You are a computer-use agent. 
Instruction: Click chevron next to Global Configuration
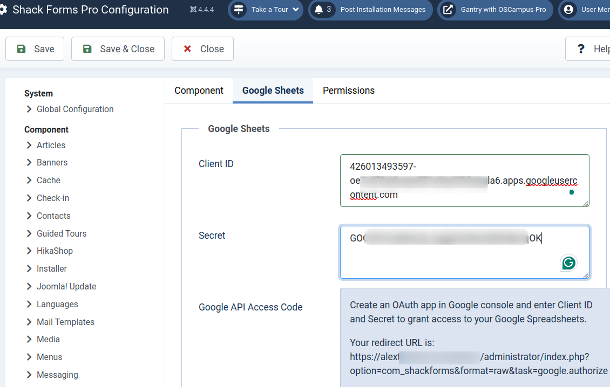29,109
